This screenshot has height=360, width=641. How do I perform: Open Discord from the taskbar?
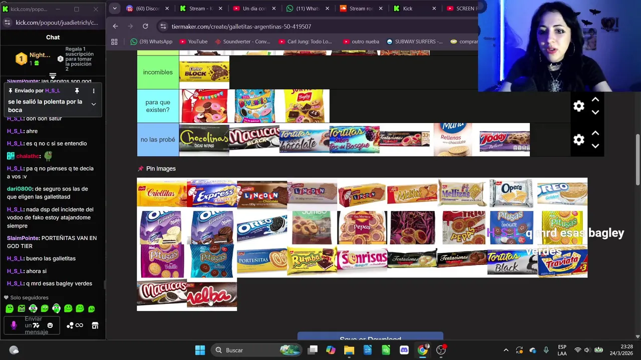[404, 350]
